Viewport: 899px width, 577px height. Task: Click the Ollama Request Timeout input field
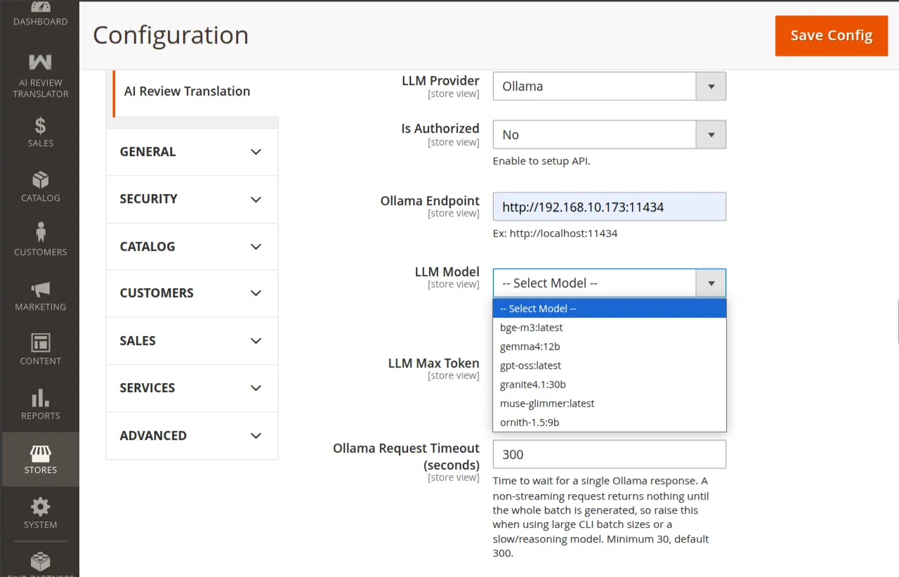click(609, 454)
